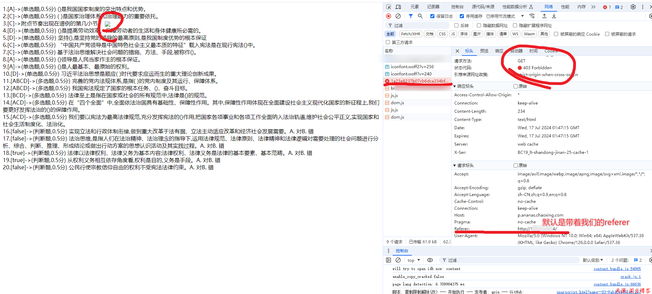Screen dimensions: 652x294
Task: Clear the network log
Action: pos(398,16)
